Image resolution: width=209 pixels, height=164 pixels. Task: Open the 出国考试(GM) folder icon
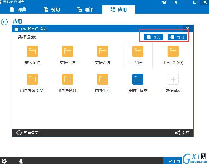click(x=32, y=79)
